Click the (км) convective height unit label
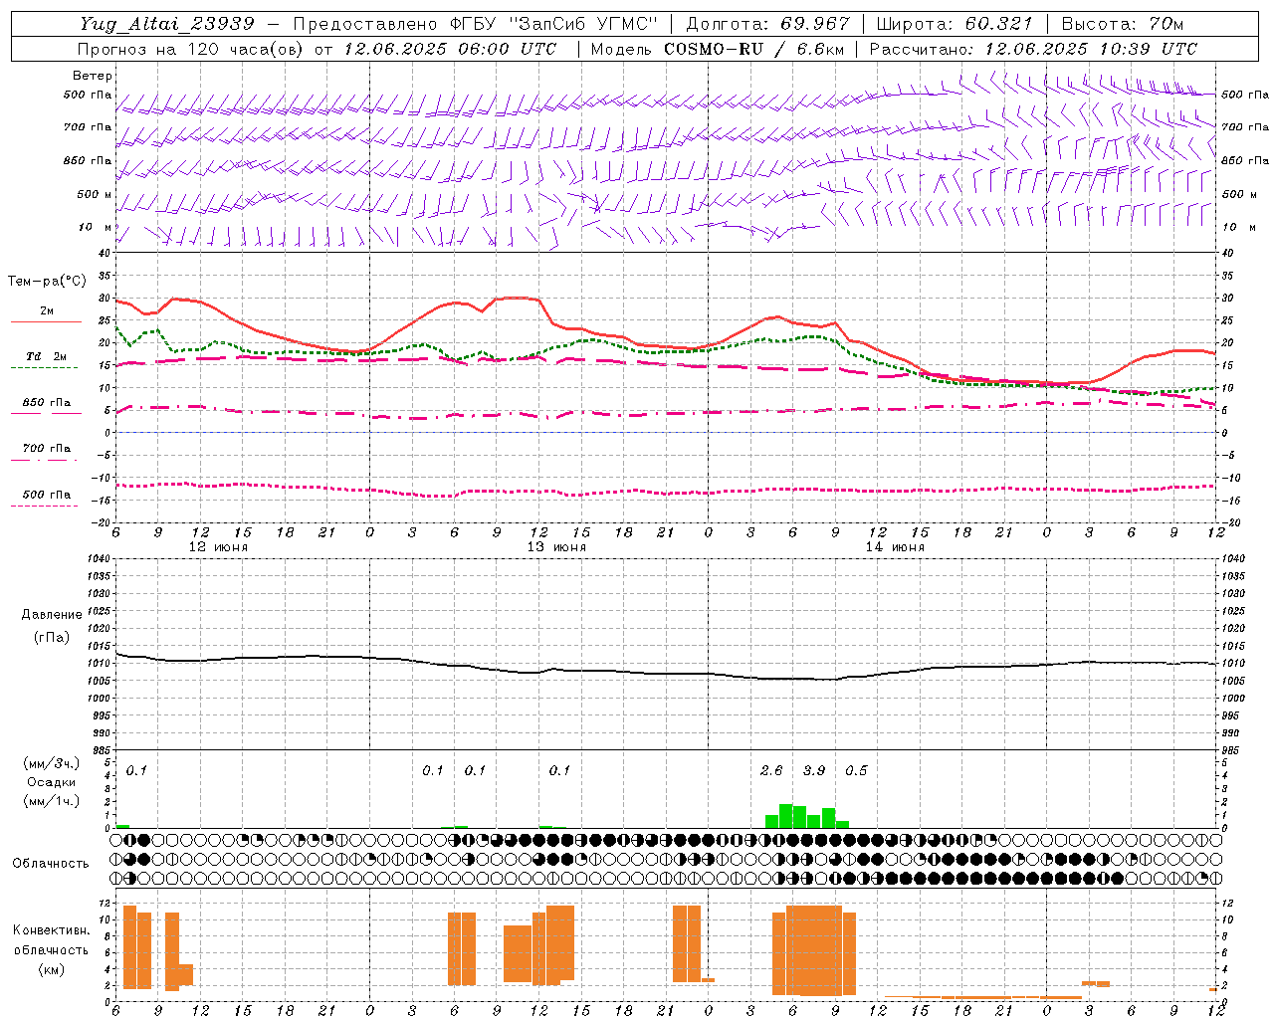The width and height of the screenshot is (1274, 1019). pos(51,970)
